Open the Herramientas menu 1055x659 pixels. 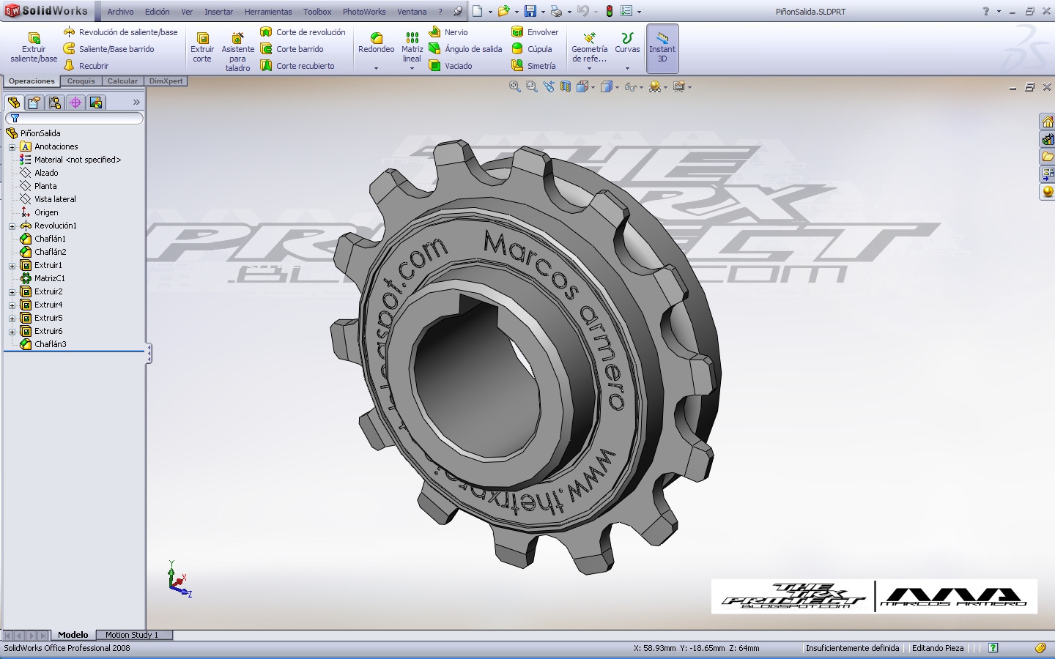[268, 12]
